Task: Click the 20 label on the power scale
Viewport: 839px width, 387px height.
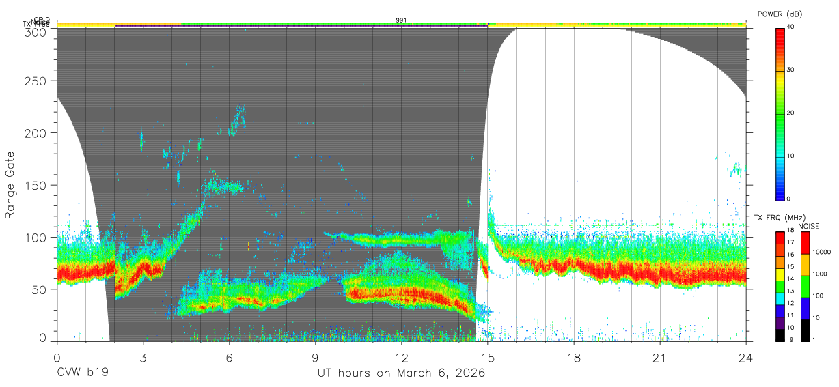Action: (791, 113)
